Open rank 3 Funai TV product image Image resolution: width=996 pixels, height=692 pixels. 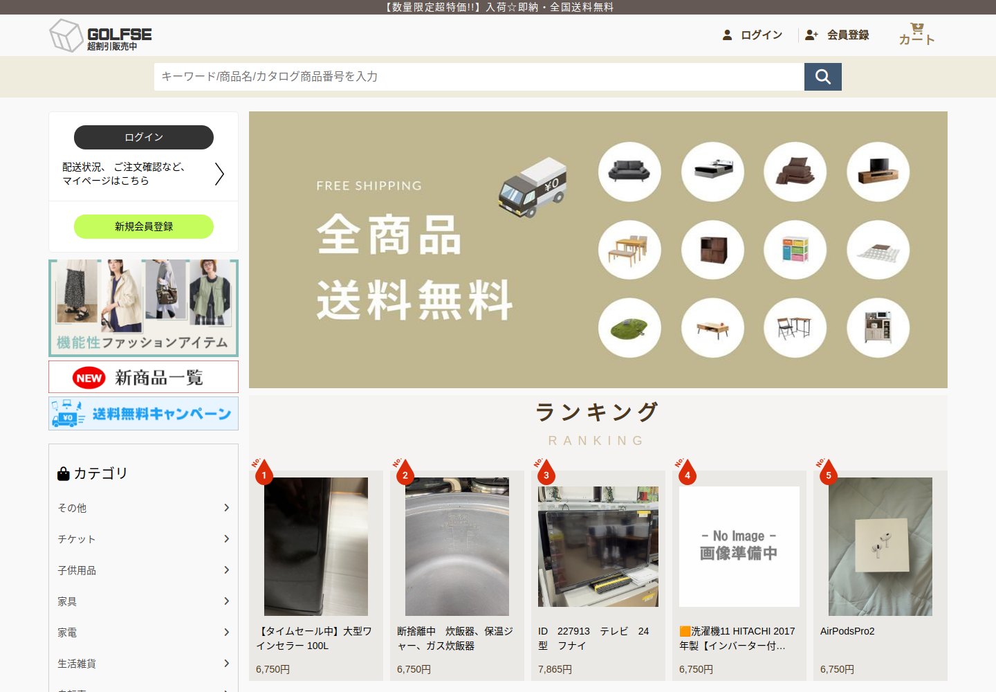coord(598,547)
